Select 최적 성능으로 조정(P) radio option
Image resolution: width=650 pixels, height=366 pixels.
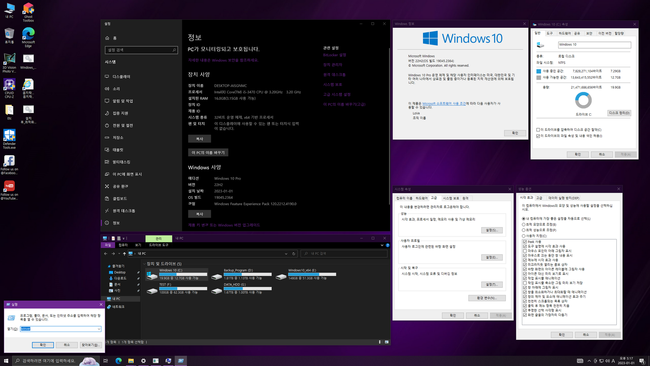[x=524, y=230]
